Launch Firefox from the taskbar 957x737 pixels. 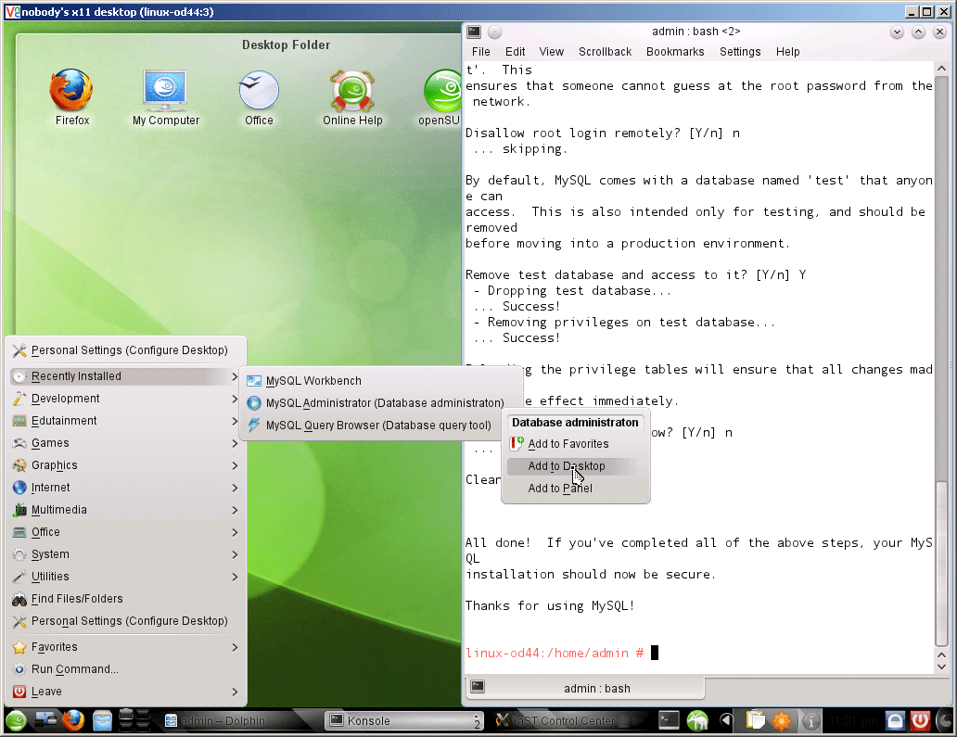pos(74,721)
